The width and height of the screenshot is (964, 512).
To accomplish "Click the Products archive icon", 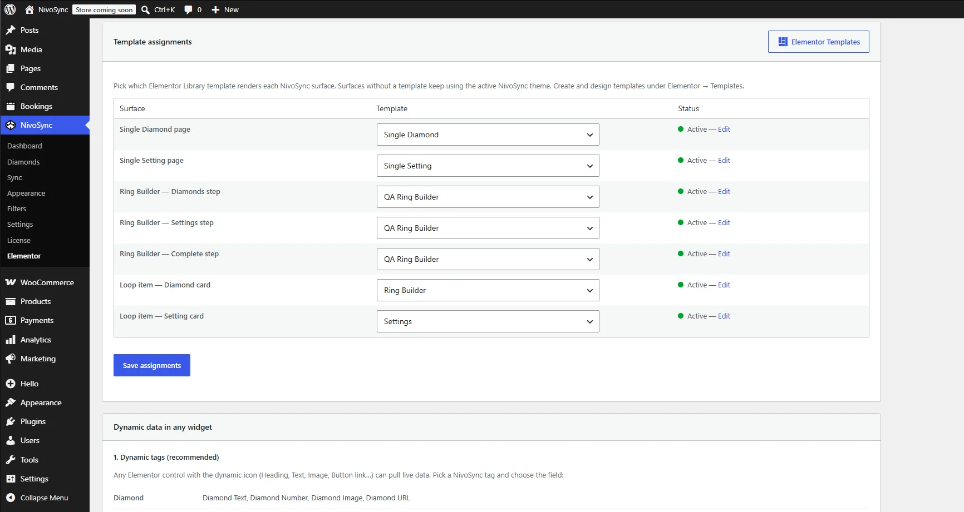I will coord(11,301).
